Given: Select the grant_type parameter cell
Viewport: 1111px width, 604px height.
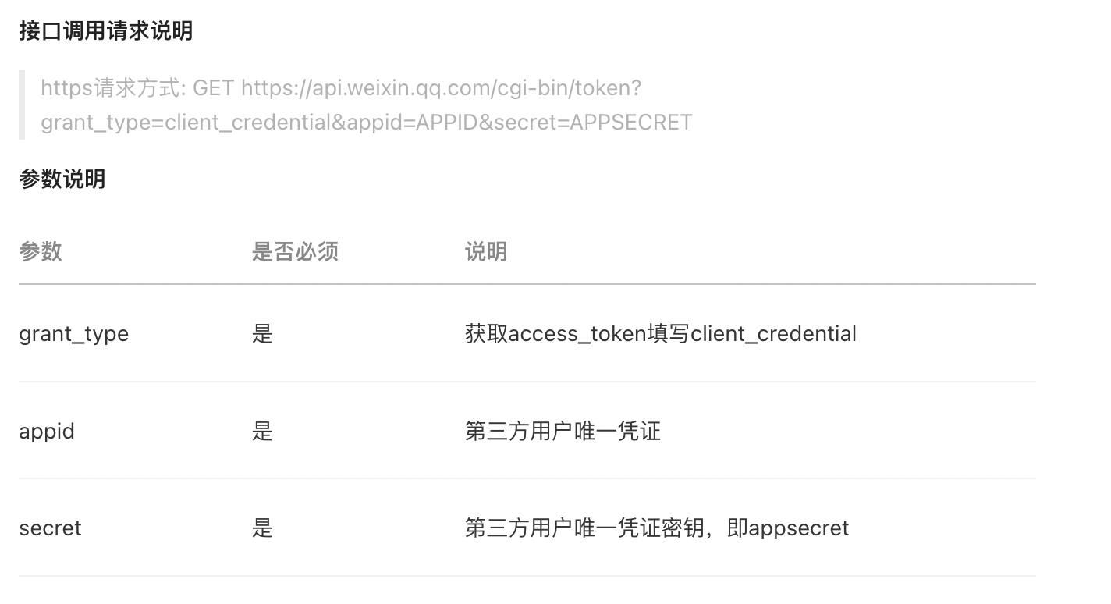Looking at the screenshot, I should (x=74, y=334).
